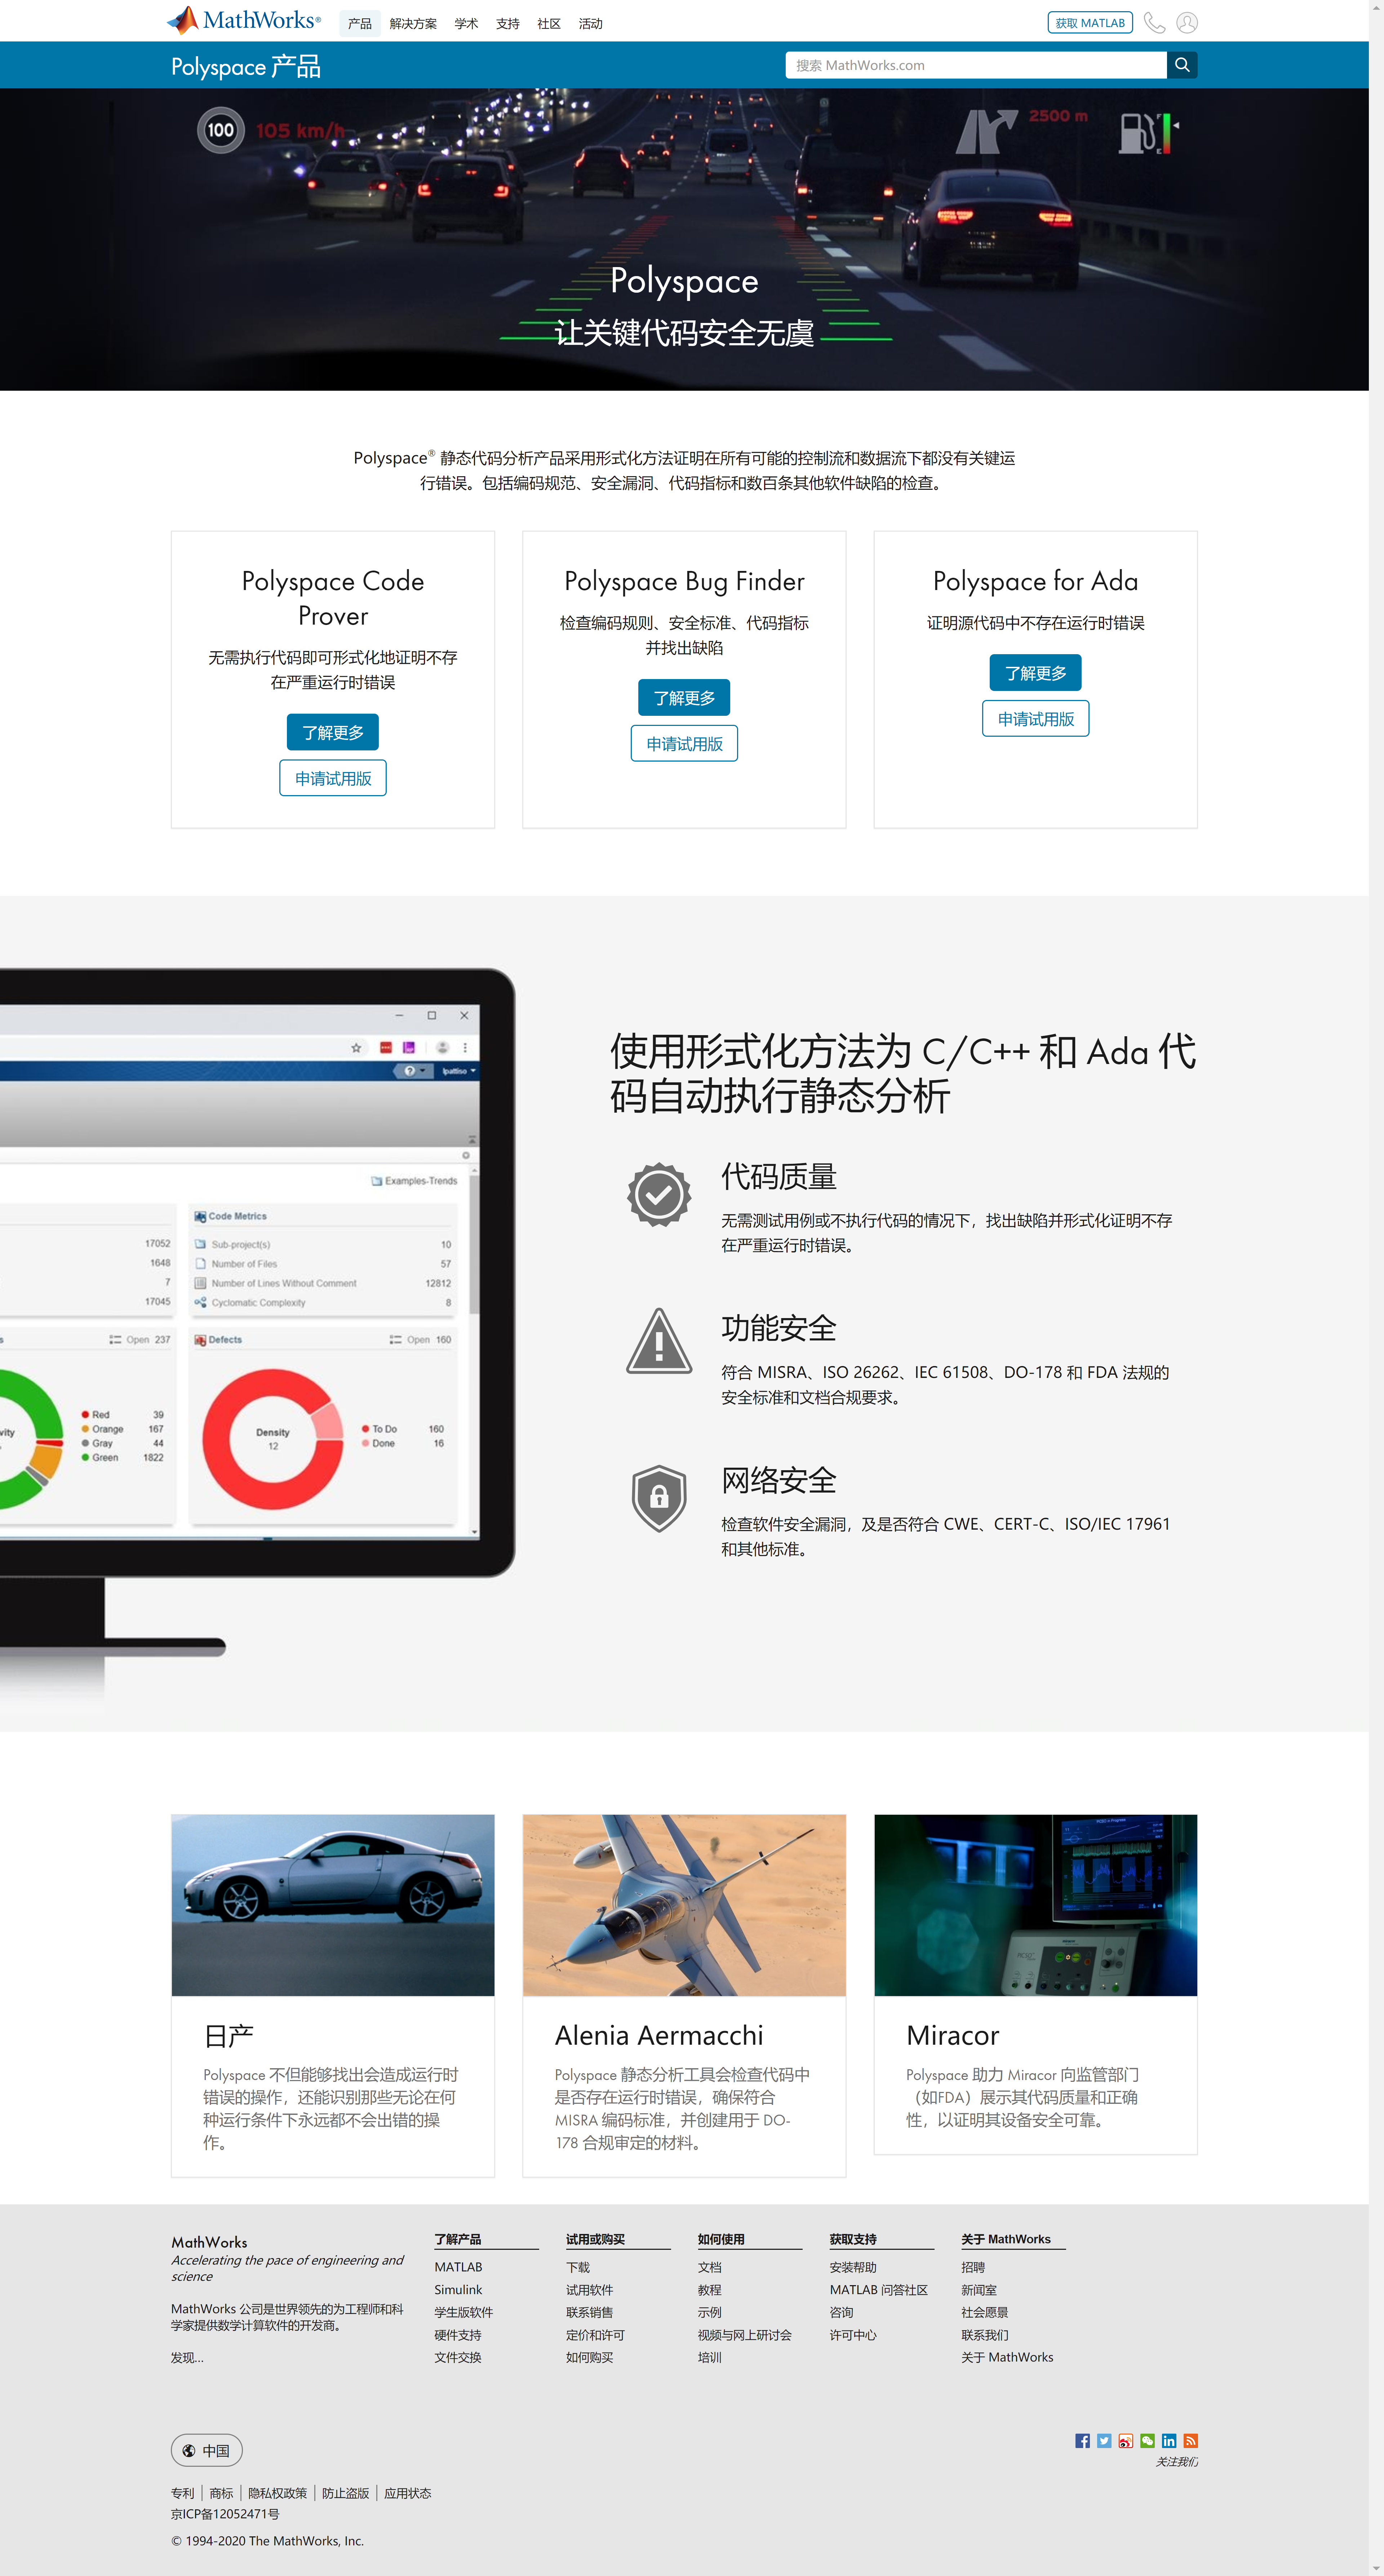Open the 防止盗版 link in the footer
Image resolution: width=1384 pixels, height=2576 pixels.
click(x=346, y=2493)
